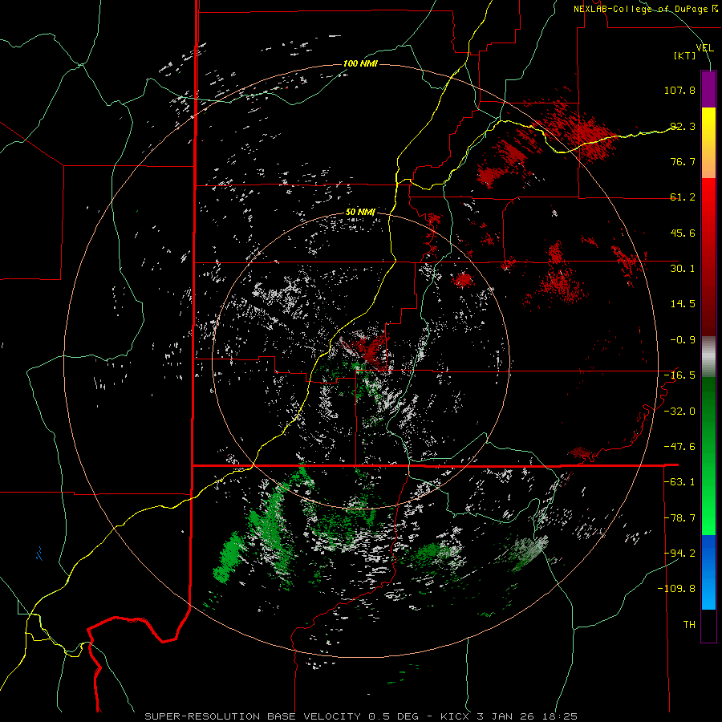Pick the blue segment of the velocity scale
This screenshot has width=722, height=722.
[708, 572]
